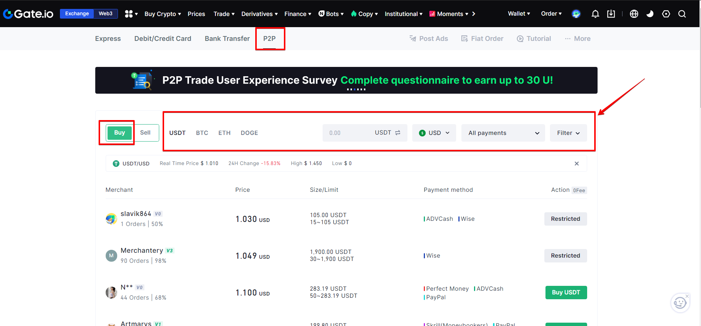Open the Prices page

196,14
